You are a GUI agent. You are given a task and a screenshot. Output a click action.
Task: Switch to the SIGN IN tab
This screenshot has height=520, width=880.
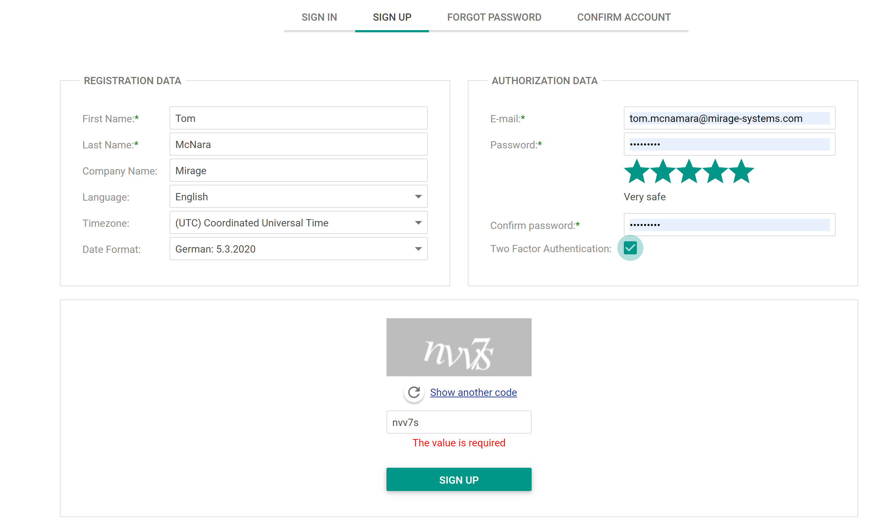coord(319,17)
